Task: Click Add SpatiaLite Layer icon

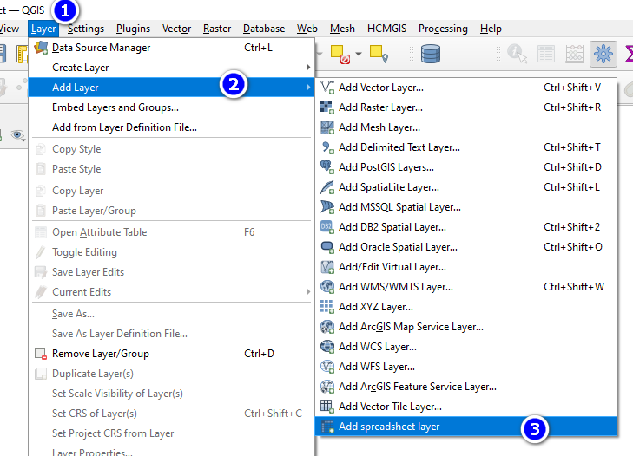Action: tap(327, 187)
